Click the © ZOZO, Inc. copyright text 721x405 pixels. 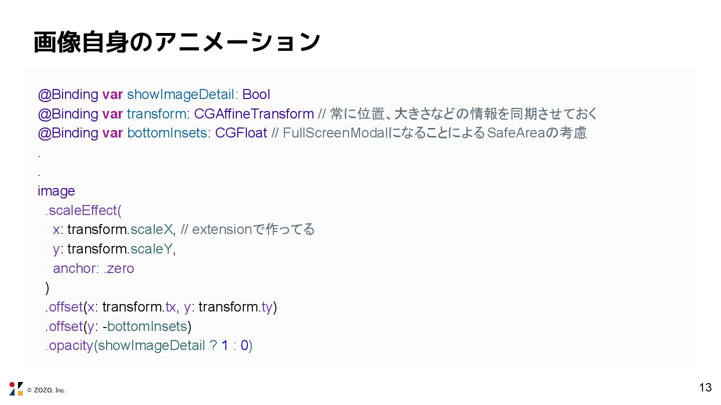point(46,390)
